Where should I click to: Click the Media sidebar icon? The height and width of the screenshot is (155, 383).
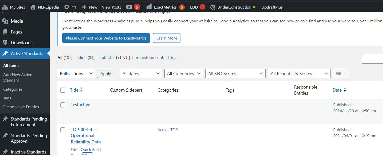point(5,21)
